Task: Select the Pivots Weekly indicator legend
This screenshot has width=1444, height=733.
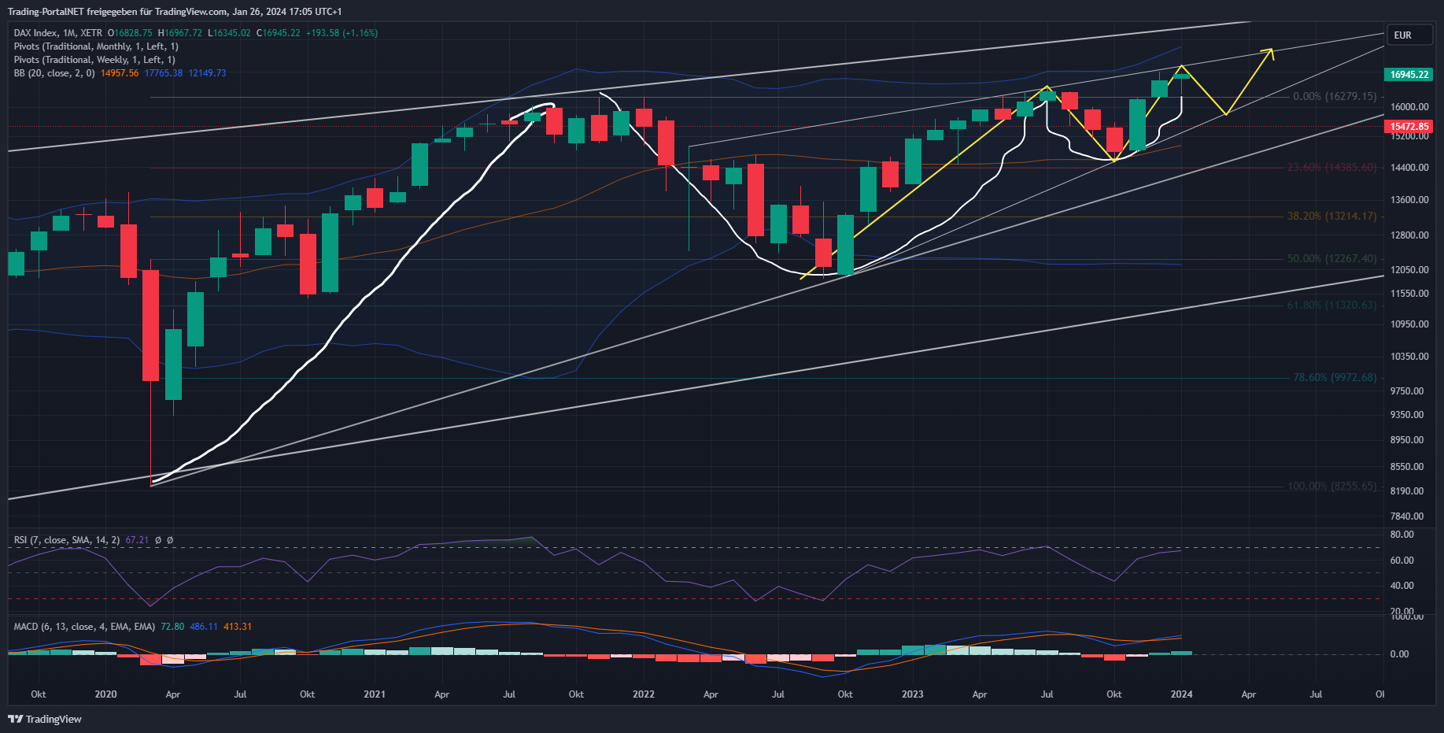Action: [94, 60]
